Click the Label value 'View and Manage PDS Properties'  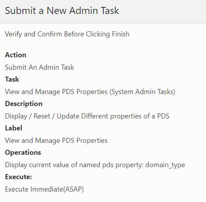click(56, 140)
